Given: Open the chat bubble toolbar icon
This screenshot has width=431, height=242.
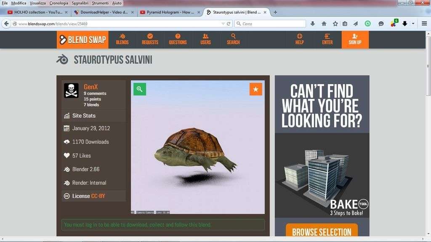Looking at the screenshot, I should click(x=381, y=24).
